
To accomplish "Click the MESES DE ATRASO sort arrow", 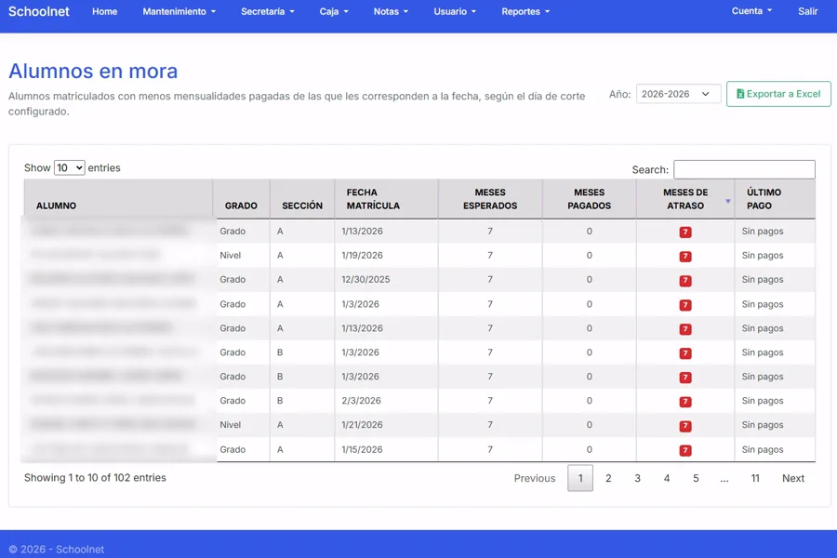I will click(x=727, y=201).
